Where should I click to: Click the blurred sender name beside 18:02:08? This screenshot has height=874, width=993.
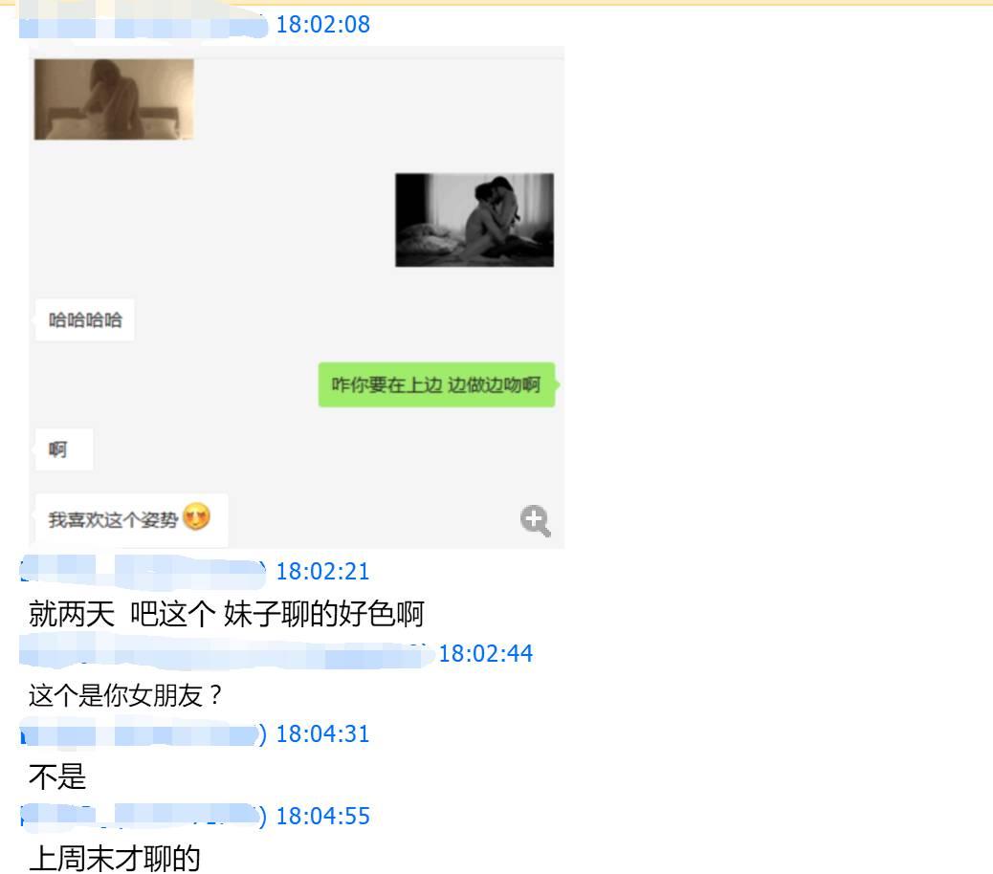(x=143, y=25)
